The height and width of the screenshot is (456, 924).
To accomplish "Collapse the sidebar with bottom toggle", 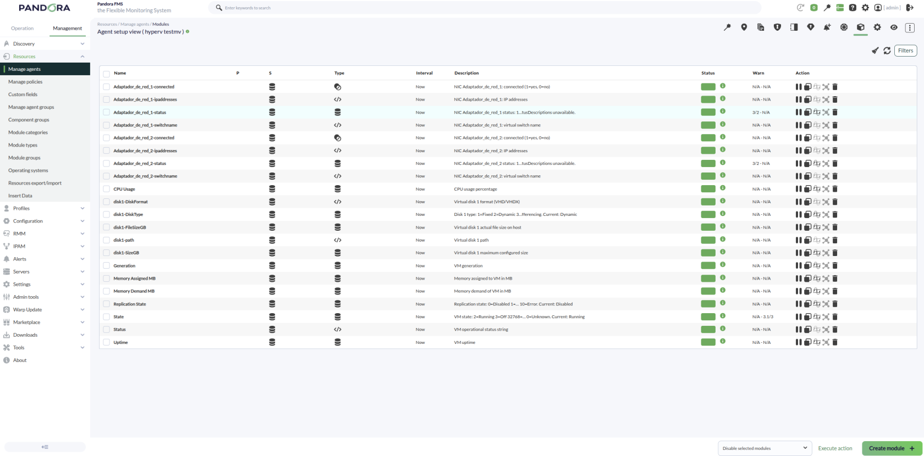I will (x=45, y=447).
